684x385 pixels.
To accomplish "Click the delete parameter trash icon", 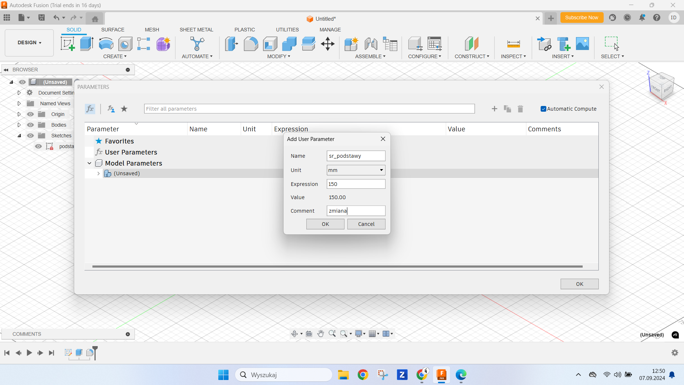I will pos(520,109).
